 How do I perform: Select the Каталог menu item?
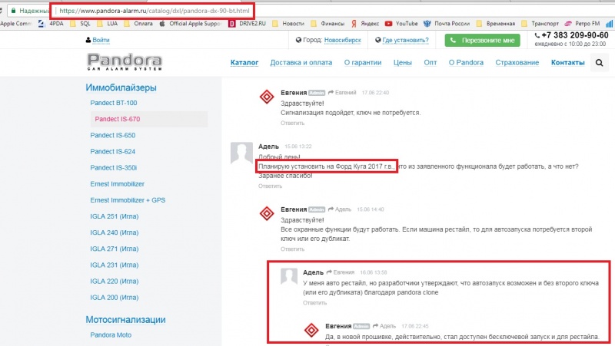click(x=244, y=62)
